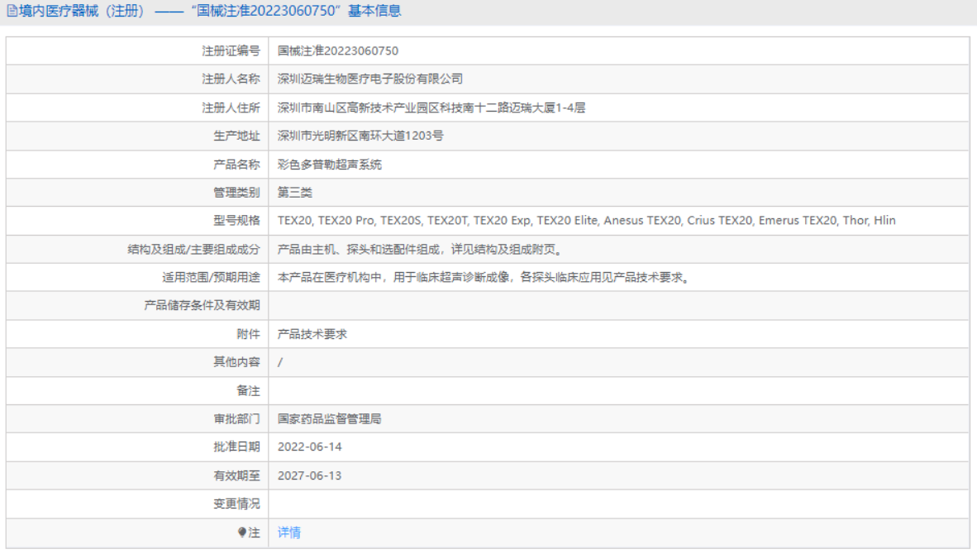Click the 型号规格 label
The width and height of the screenshot is (977, 554).
click(x=236, y=221)
